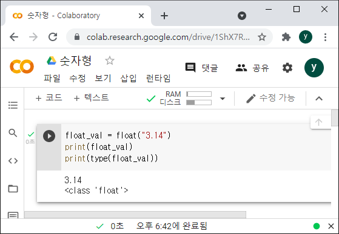Click the green connection status dot
This screenshot has height=234, width=339.
click(317, 226)
